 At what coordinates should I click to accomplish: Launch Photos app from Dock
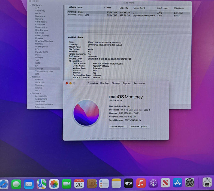[54, 184]
